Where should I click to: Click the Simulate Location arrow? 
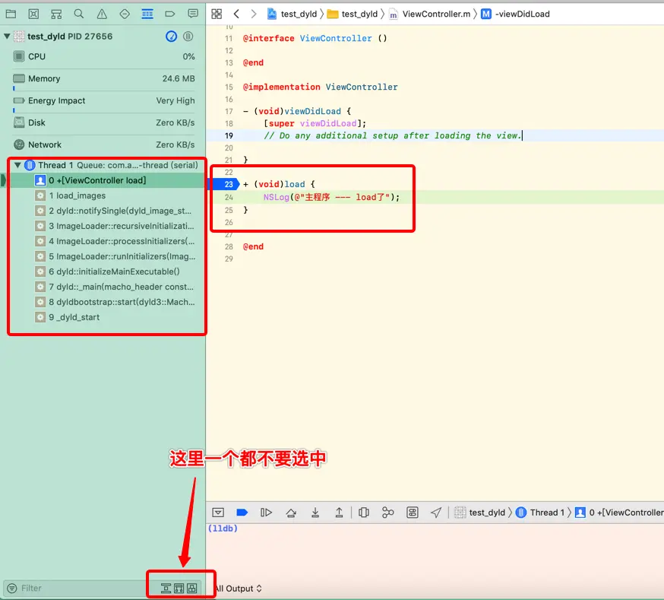pyautogui.click(x=436, y=513)
